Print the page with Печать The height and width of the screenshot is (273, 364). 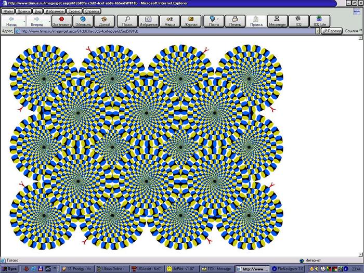coord(235,21)
